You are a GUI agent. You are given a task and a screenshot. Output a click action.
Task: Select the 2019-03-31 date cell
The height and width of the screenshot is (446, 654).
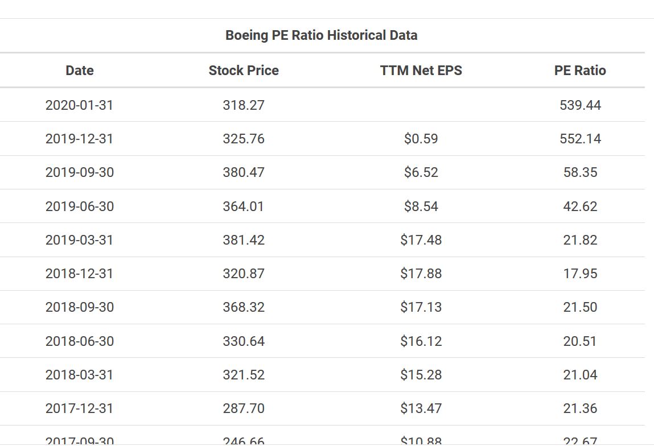point(80,240)
